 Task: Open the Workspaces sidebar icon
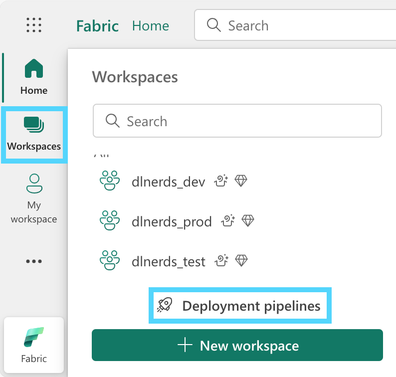pos(34,125)
